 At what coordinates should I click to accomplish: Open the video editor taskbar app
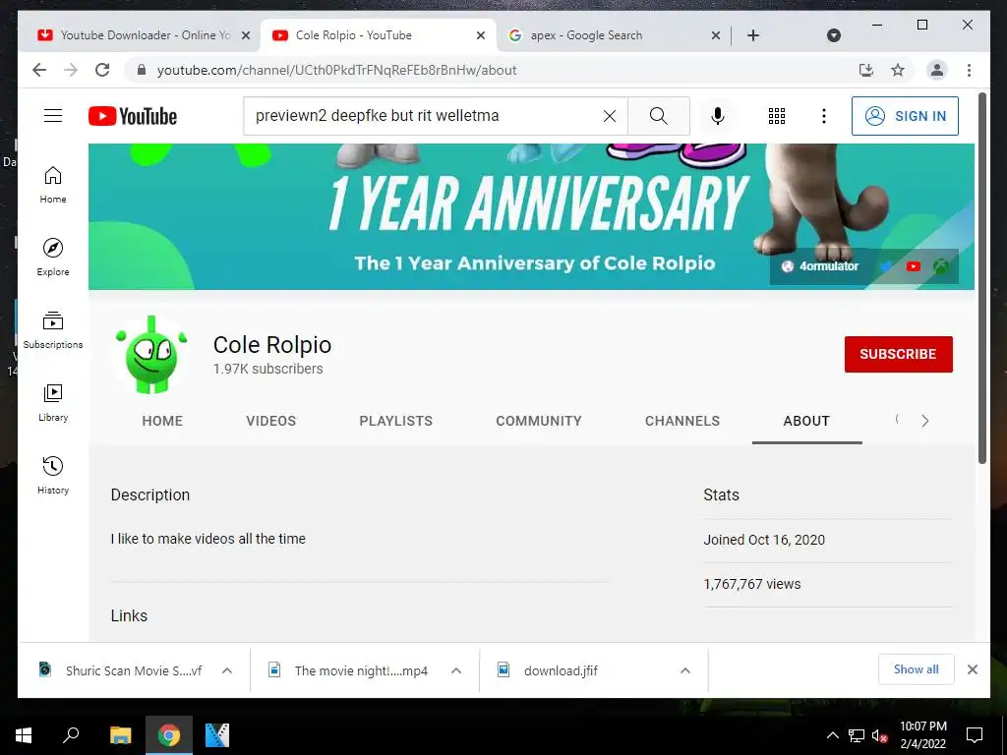click(x=217, y=735)
